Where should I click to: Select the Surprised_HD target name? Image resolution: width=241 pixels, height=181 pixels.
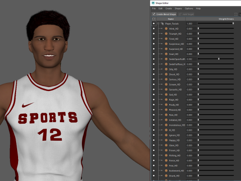pyautogui.click(x=176, y=49)
